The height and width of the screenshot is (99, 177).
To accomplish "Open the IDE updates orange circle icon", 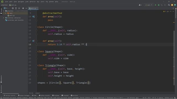I will tap(172, 5).
